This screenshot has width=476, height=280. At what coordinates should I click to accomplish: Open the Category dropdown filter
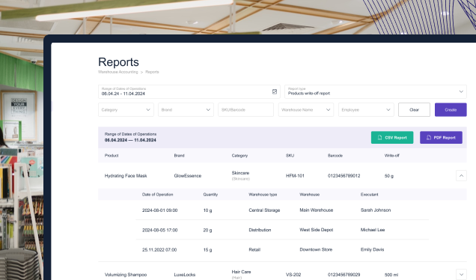coord(126,109)
